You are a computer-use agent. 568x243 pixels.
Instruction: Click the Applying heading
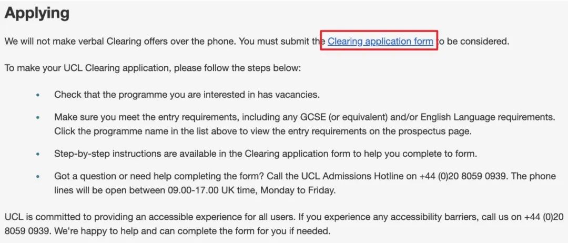[x=37, y=13]
